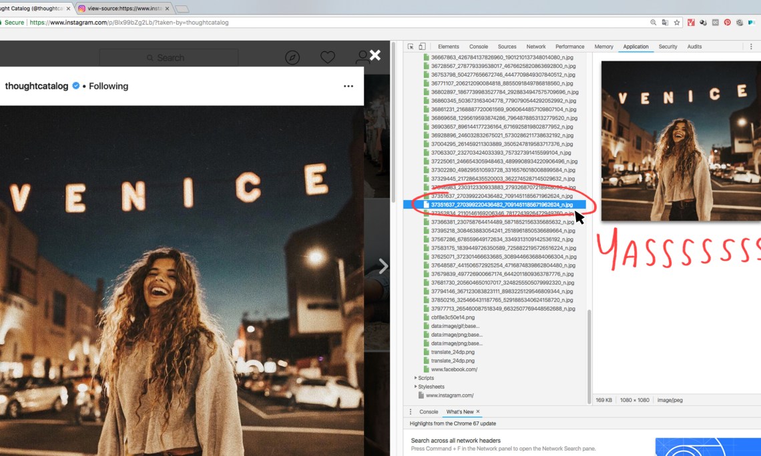Bookmark page with star icon
The image size is (761, 456).
(x=676, y=22)
